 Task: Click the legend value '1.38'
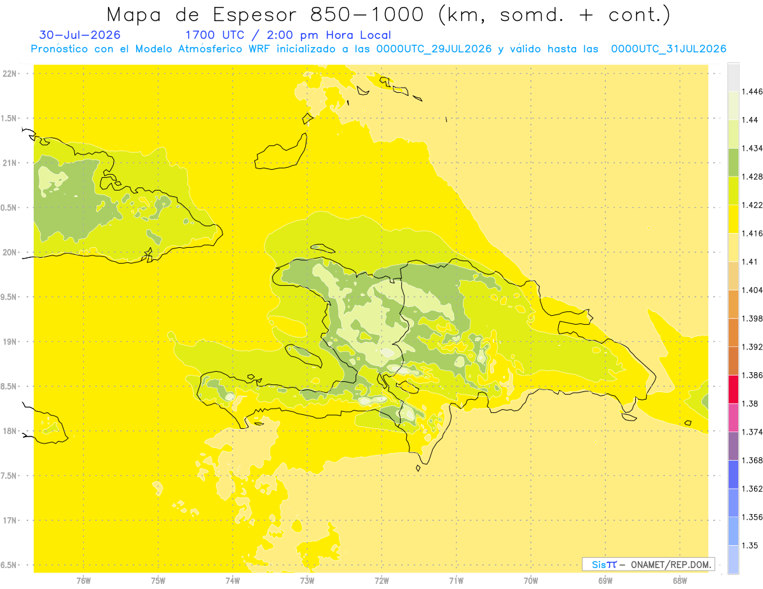[750, 403]
